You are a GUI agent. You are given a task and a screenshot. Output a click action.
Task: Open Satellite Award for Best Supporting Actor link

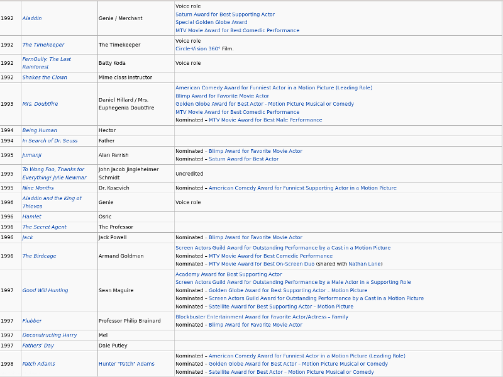click(x=280, y=307)
